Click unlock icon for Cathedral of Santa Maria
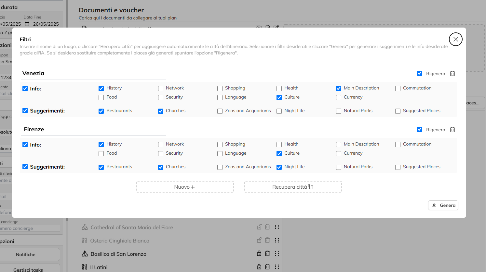 point(259,227)
